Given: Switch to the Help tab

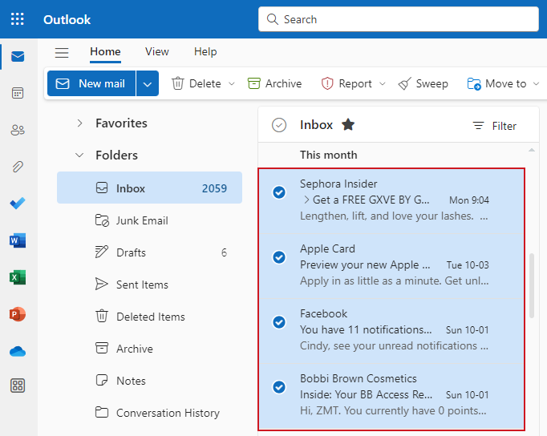Looking at the screenshot, I should (205, 52).
